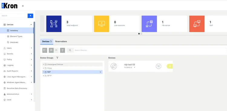Toggle the device groups panel layout button
The image size is (227, 111).
45,50
